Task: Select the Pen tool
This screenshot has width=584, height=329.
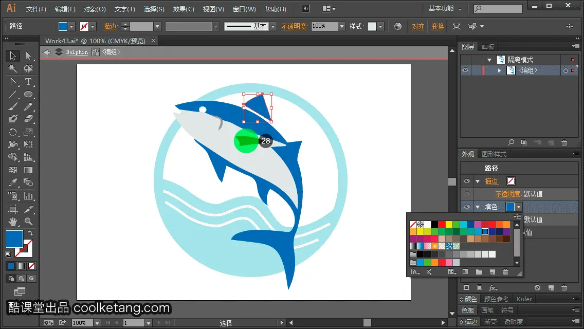Action: 13,82
